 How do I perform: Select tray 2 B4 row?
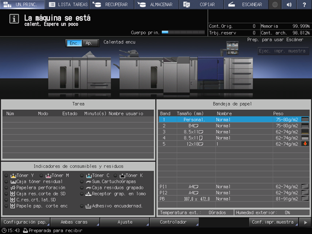pos(234,126)
